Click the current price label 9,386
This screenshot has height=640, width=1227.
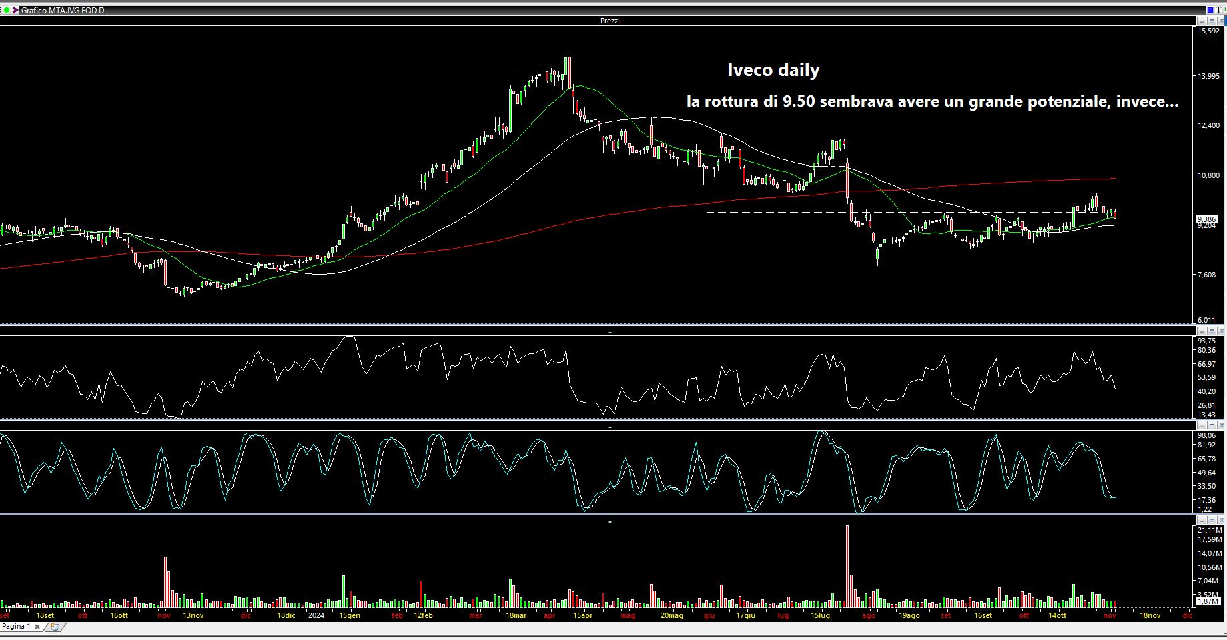1206,219
